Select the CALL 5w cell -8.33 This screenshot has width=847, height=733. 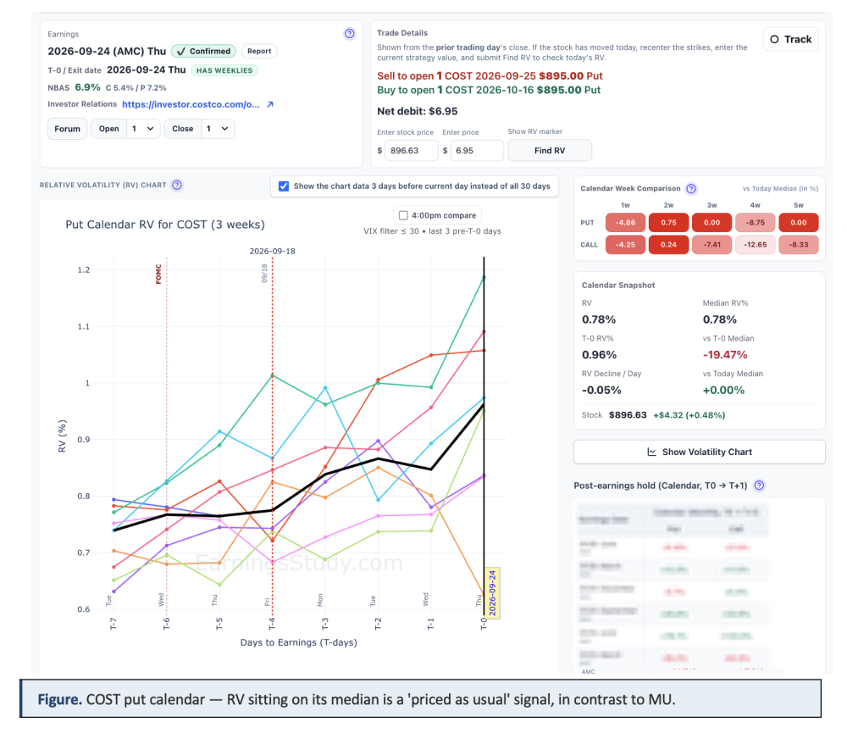(x=799, y=245)
